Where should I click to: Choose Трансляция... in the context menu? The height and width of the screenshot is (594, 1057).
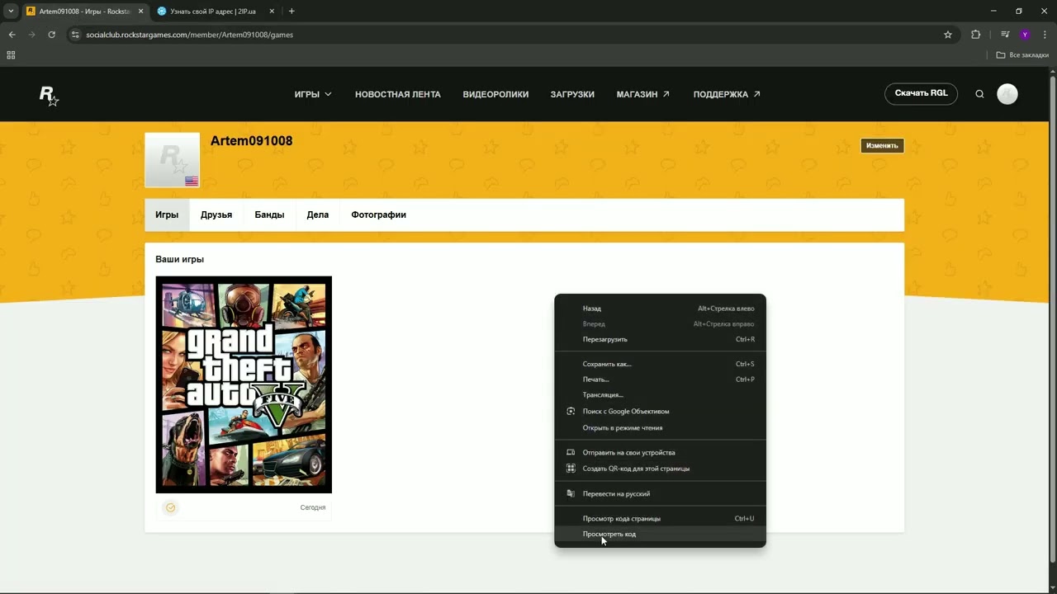660,395
